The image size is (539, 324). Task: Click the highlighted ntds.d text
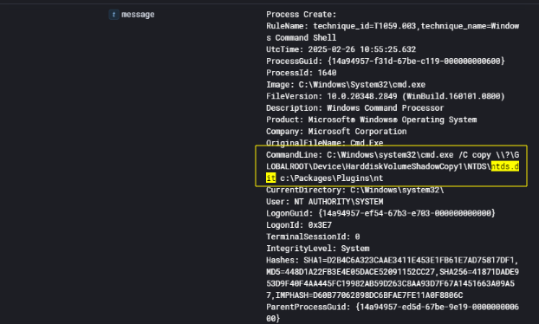[505, 166]
